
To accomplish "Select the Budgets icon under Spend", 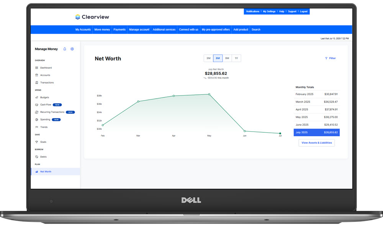I will point(37,97).
